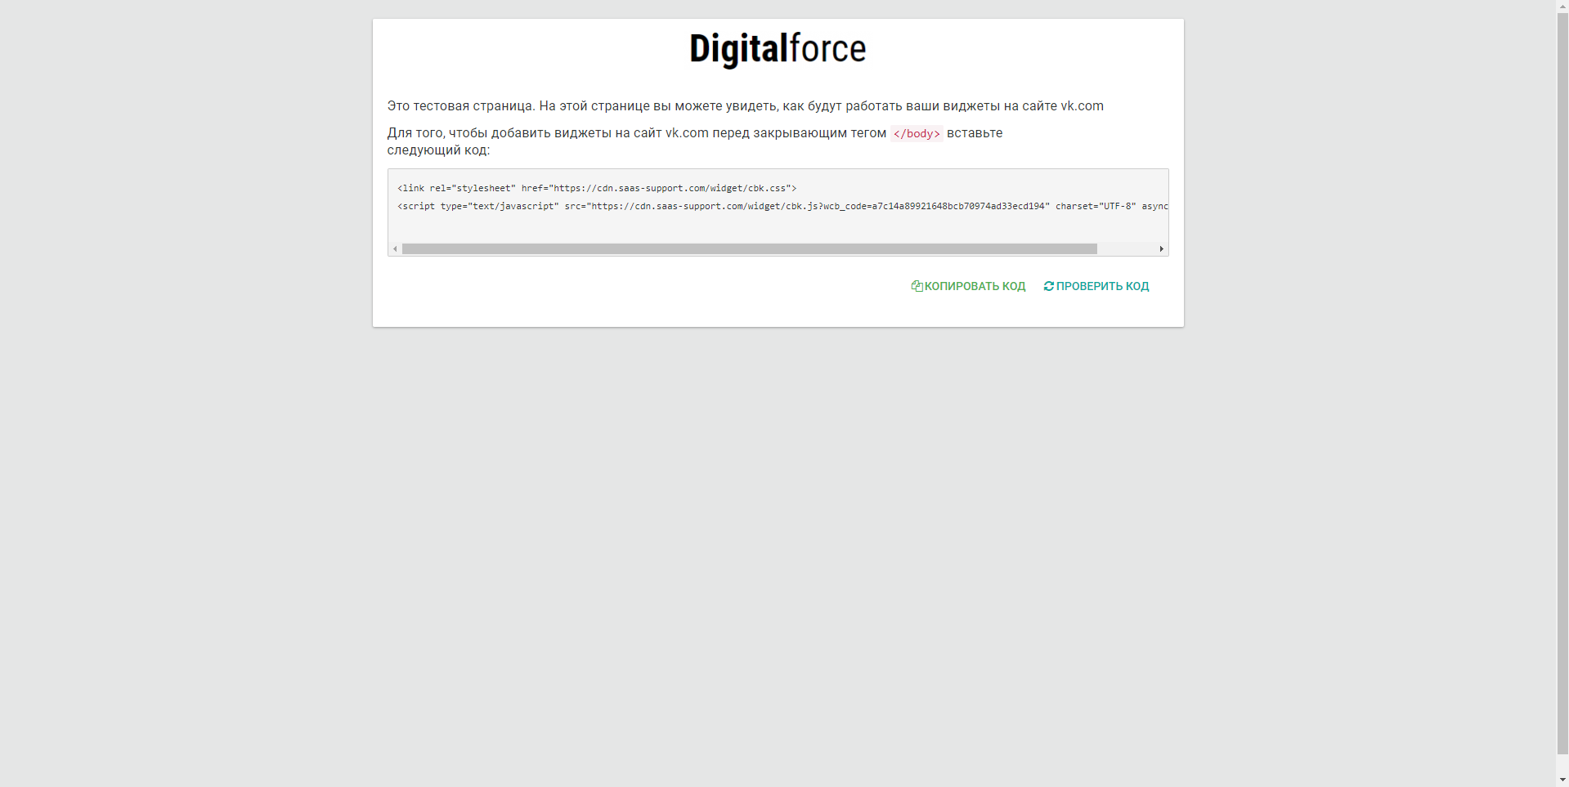Click the code box right scroll arrow
The height and width of the screenshot is (787, 1569).
[1161, 249]
